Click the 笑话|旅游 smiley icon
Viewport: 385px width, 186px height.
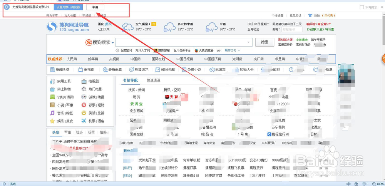84,113
